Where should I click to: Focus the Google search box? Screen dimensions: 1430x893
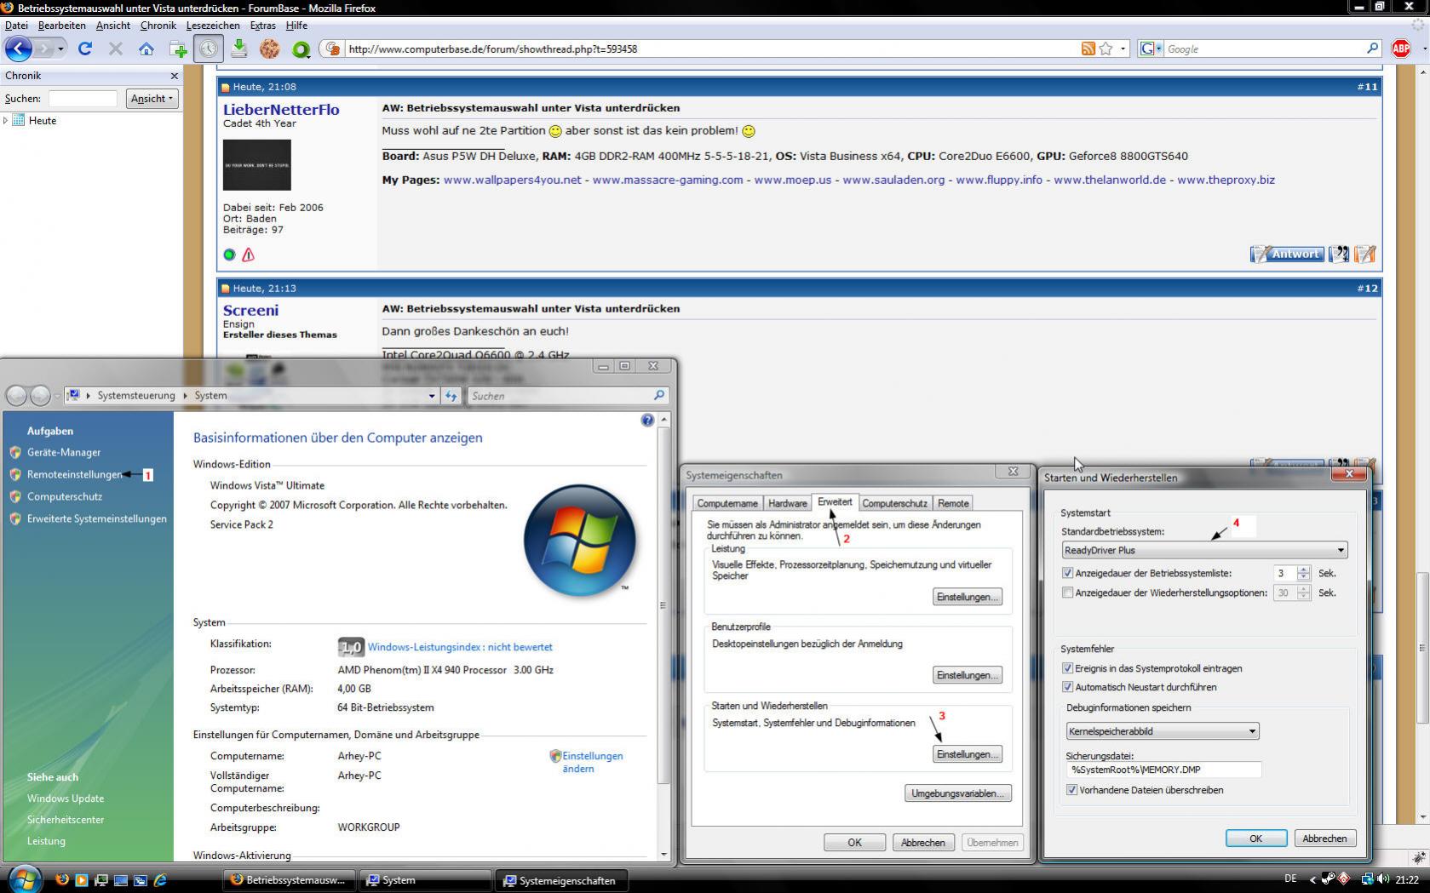point(1264,49)
